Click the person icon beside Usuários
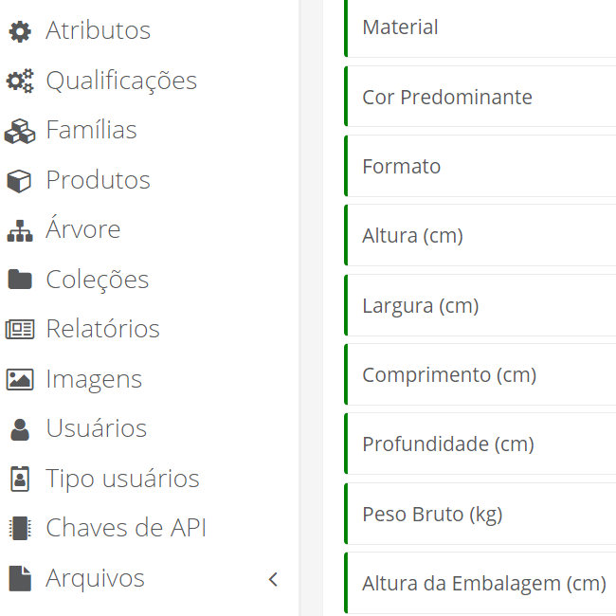 coord(19,429)
